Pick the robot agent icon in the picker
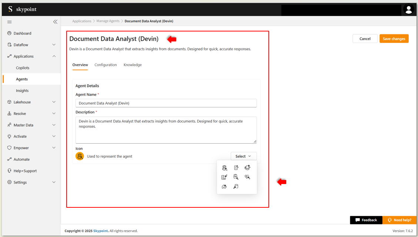This screenshot has width=418, height=237. tap(224, 168)
